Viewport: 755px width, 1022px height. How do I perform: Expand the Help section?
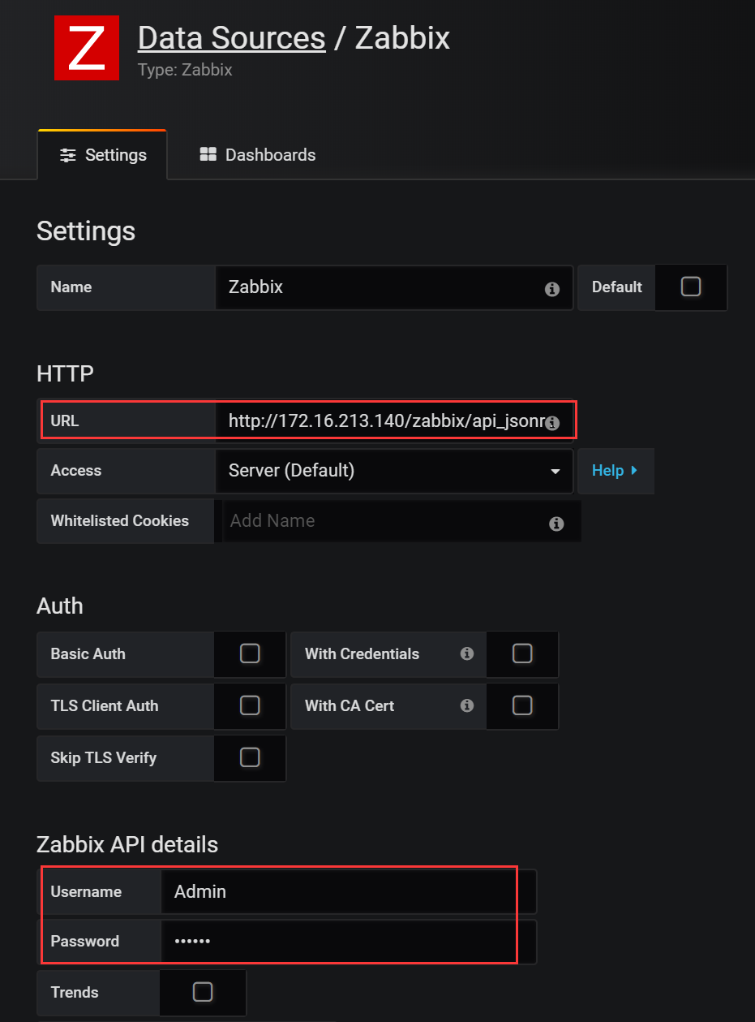click(615, 471)
